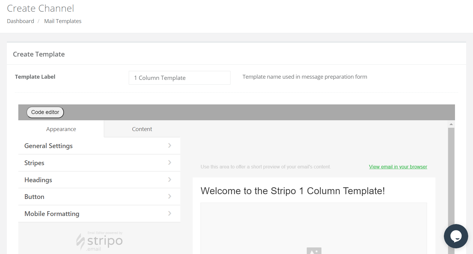Open the Mail Templates breadcrumb

click(x=63, y=21)
